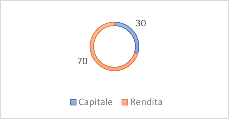Click the empty white area above the donut
The image size is (229, 119).
point(114,11)
